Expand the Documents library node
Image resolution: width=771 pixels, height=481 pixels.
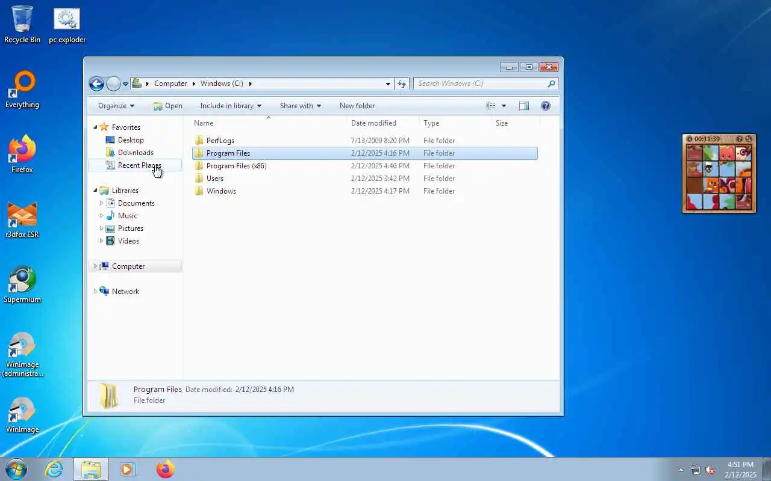click(x=101, y=203)
